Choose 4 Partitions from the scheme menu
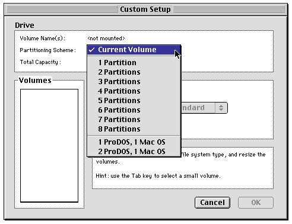This screenshot has height=224, width=292. pos(134,91)
